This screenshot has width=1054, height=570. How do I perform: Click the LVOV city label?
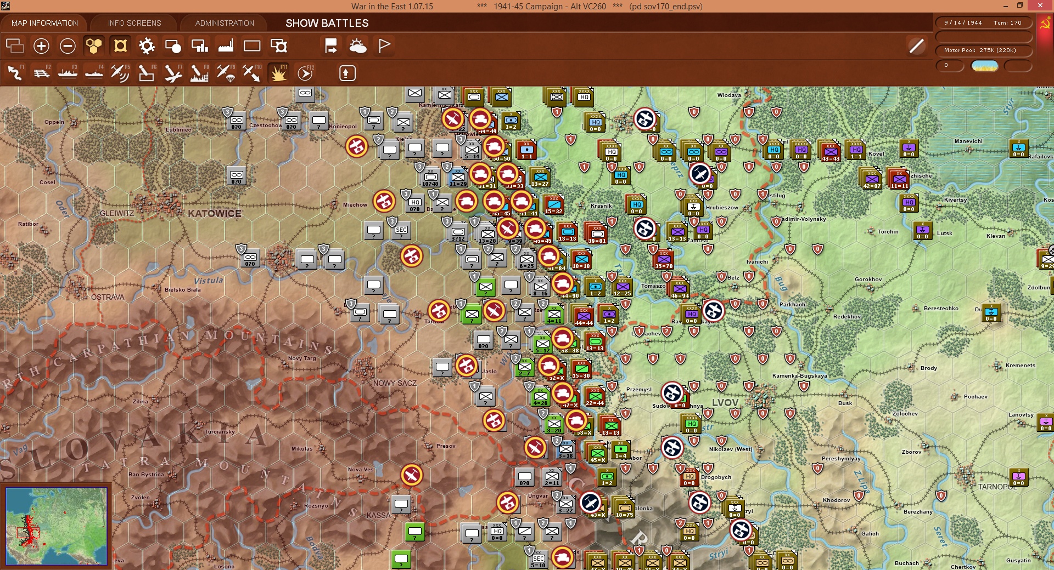(x=725, y=402)
